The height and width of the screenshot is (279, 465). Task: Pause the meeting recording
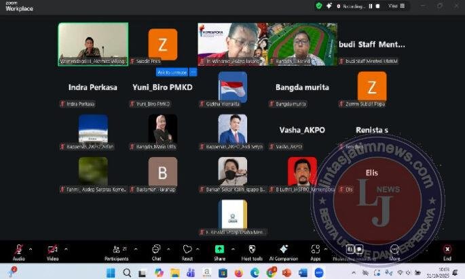[370, 5]
